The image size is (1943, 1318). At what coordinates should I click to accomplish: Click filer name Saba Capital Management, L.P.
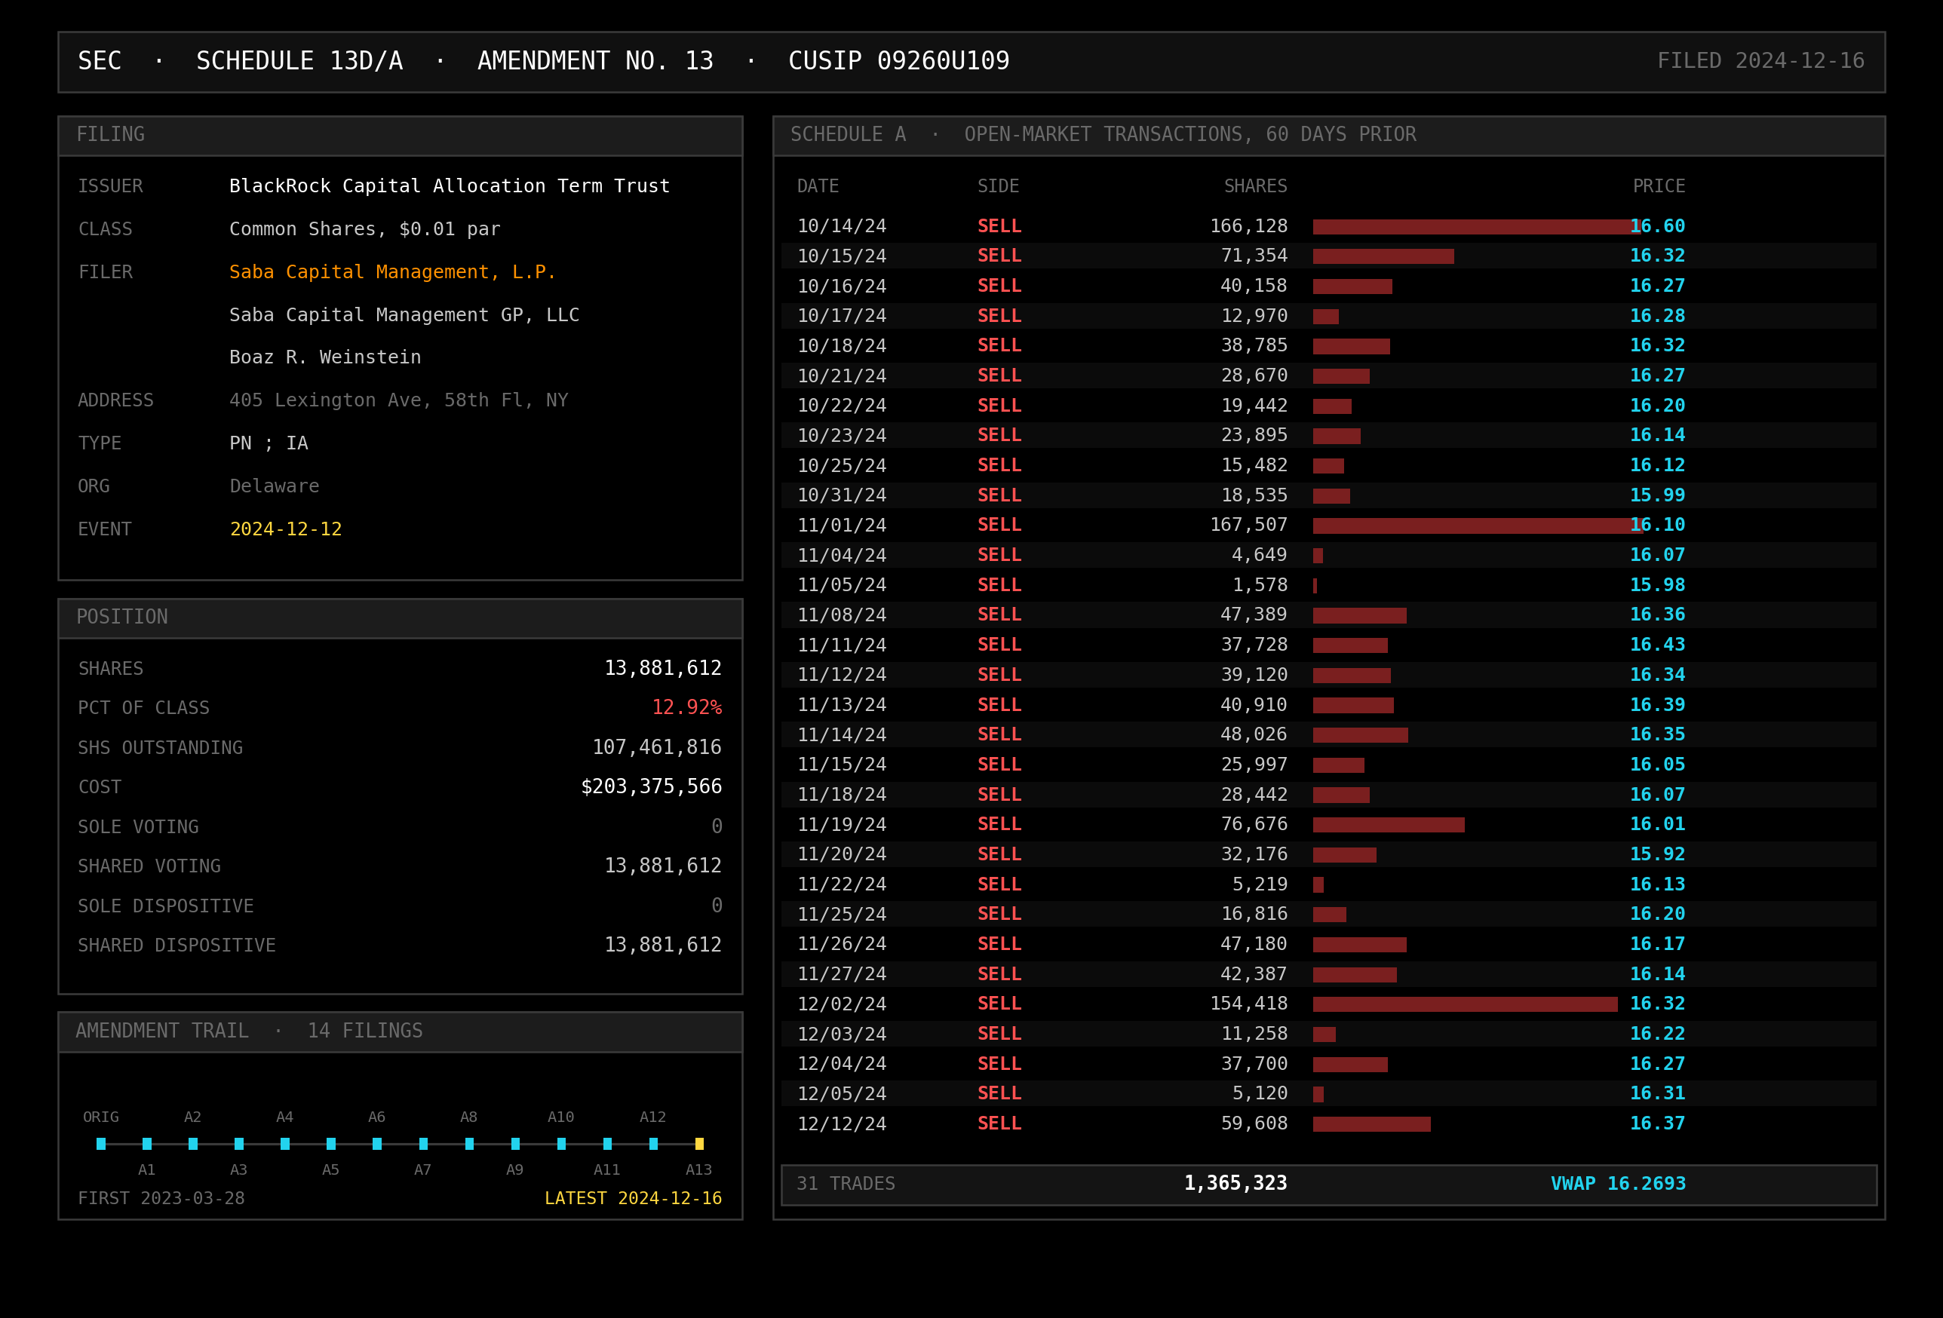[393, 271]
